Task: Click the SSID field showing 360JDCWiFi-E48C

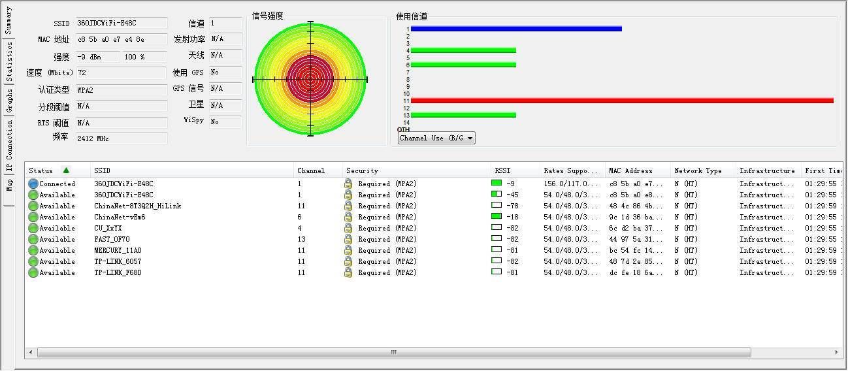Action: click(122, 24)
